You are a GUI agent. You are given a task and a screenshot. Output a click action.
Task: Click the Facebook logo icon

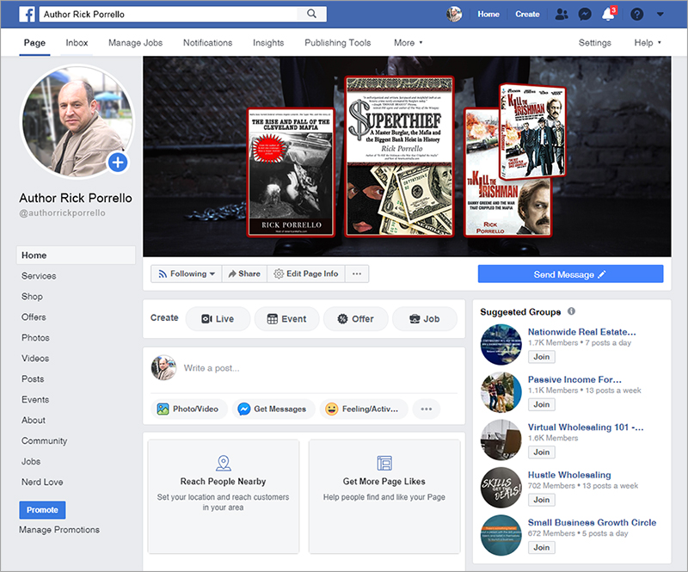click(x=27, y=15)
